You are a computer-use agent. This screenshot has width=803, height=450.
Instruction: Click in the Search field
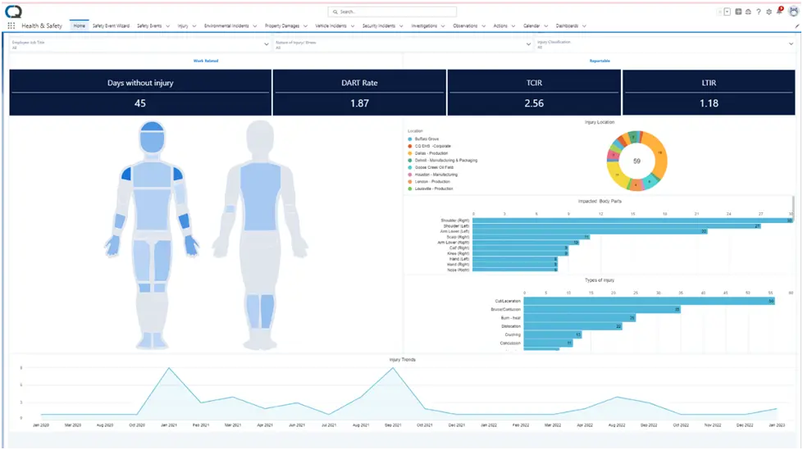tap(392, 11)
